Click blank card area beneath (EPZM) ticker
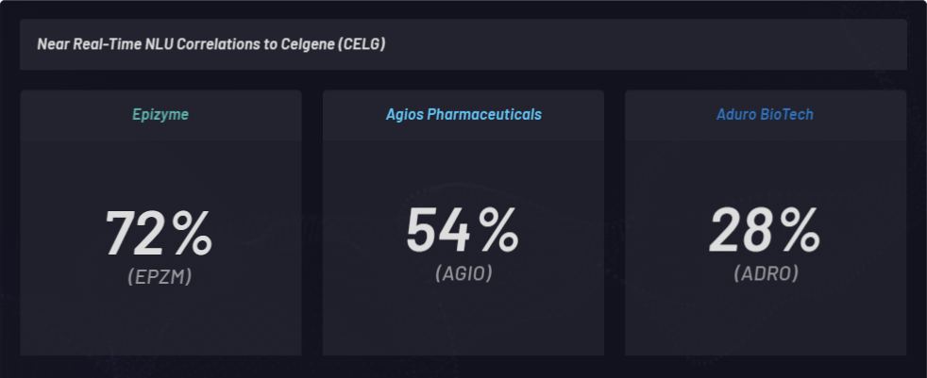927x378 pixels. point(160,321)
